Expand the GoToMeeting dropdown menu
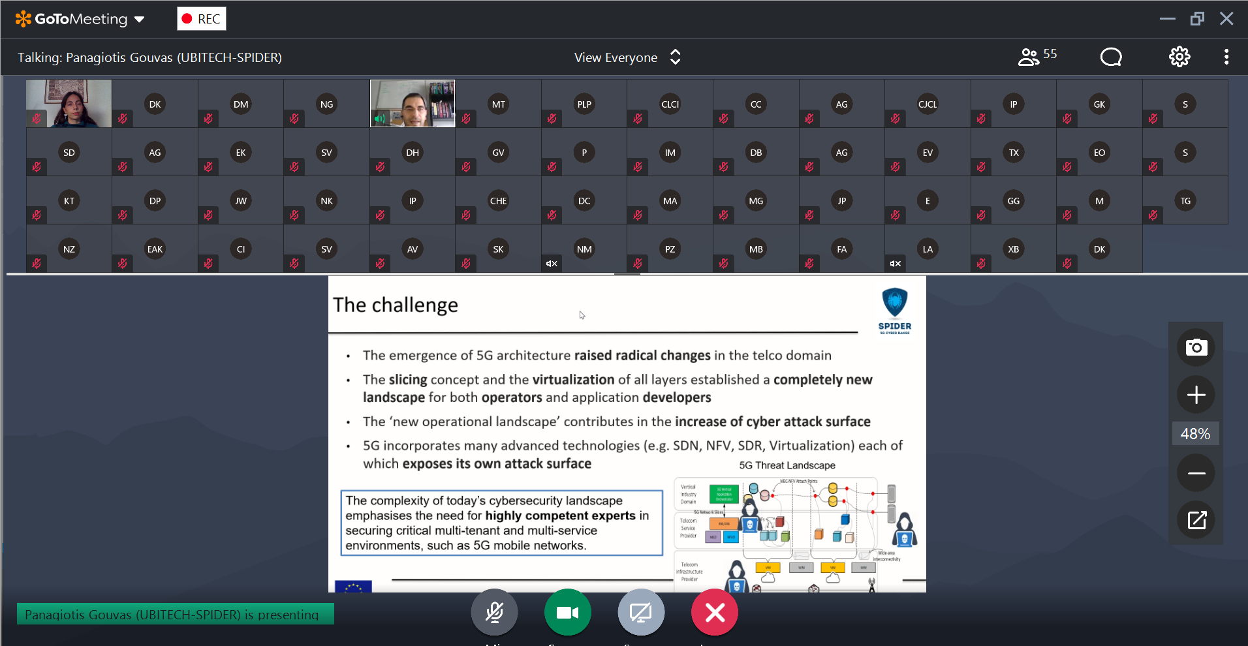Image resolution: width=1248 pixels, height=646 pixels. [139, 20]
